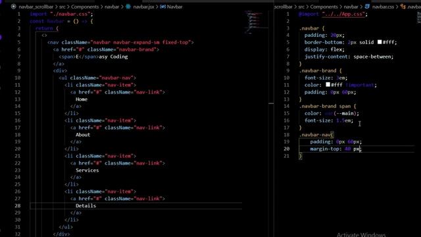Open the Components breadcrumb in navbar.jsx pane
Screen dimensions: 421x237
(x=85, y=7)
